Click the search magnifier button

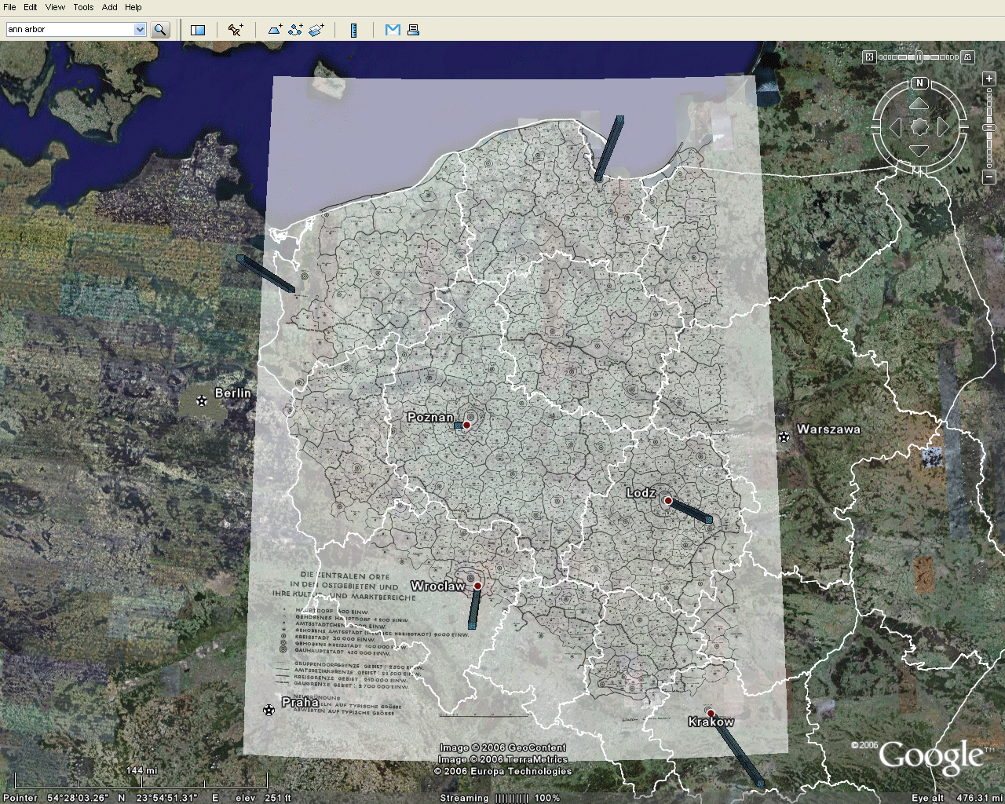pyautogui.click(x=160, y=30)
